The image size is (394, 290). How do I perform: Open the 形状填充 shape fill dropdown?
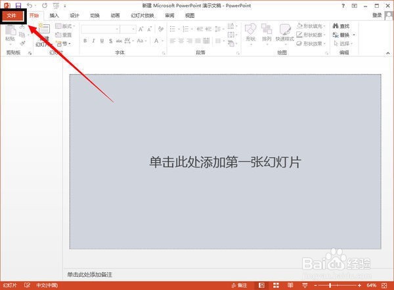point(311,26)
